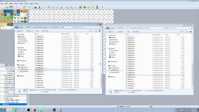The image size is (199, 112).
Task: Open view options dropdown in Rise of Equestria window
Action: click(x=92, y=31)
